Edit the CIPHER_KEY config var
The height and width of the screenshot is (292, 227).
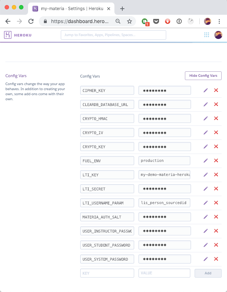[x=205, y=90]
